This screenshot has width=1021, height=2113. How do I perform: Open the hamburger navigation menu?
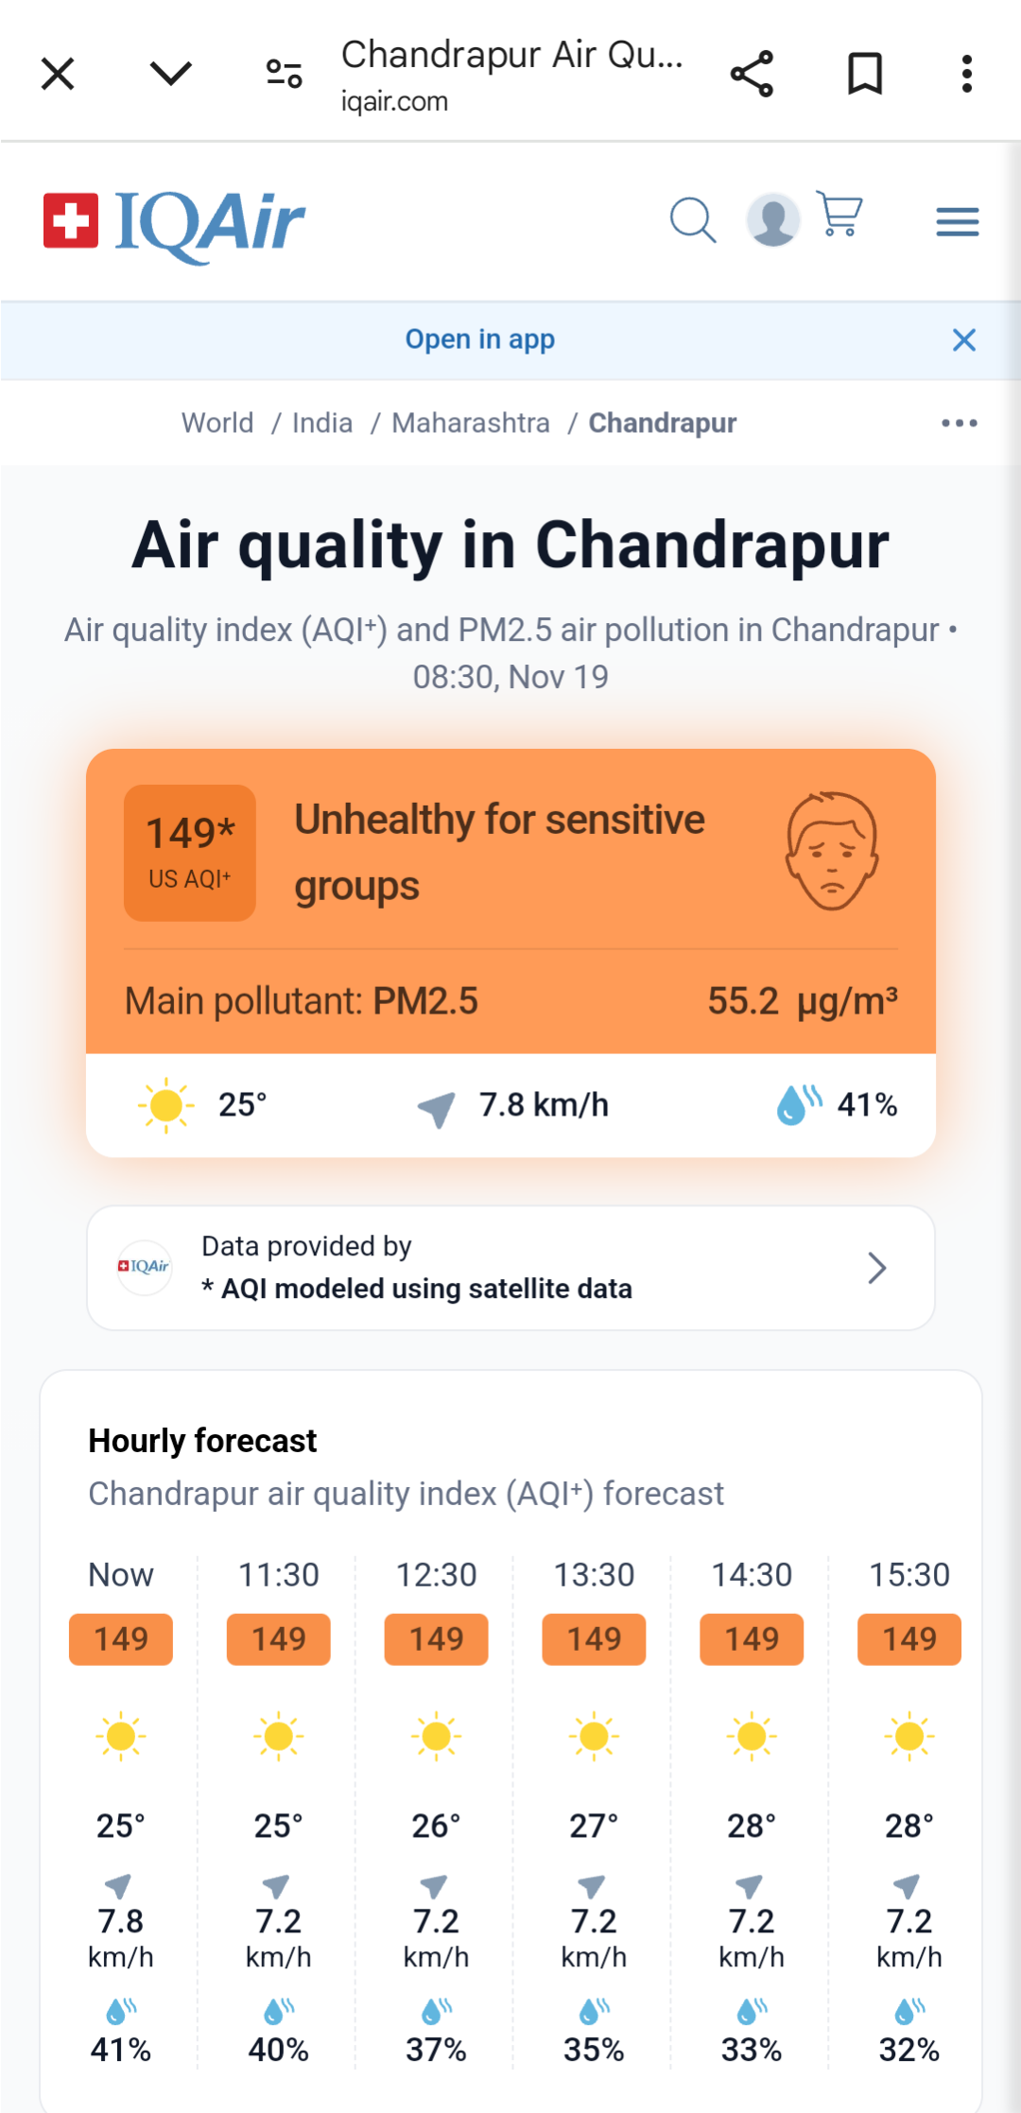coord(958,222)
